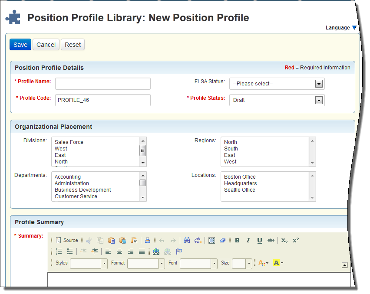This screenshot has height=294, width=370.
Task: Click Remove Link icon
Action: [x=168, y=252]
